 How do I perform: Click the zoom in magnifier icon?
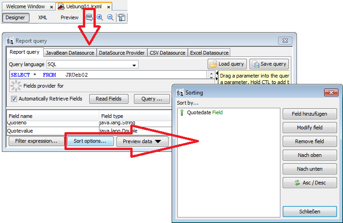[100, 17]
